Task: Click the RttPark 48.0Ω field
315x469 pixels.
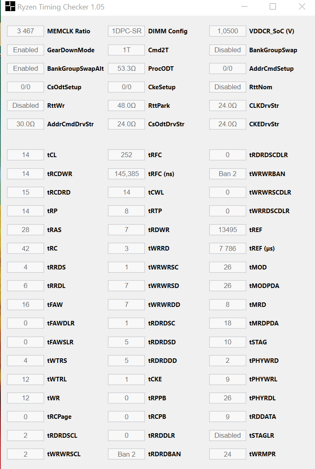Action: point(126,106)
